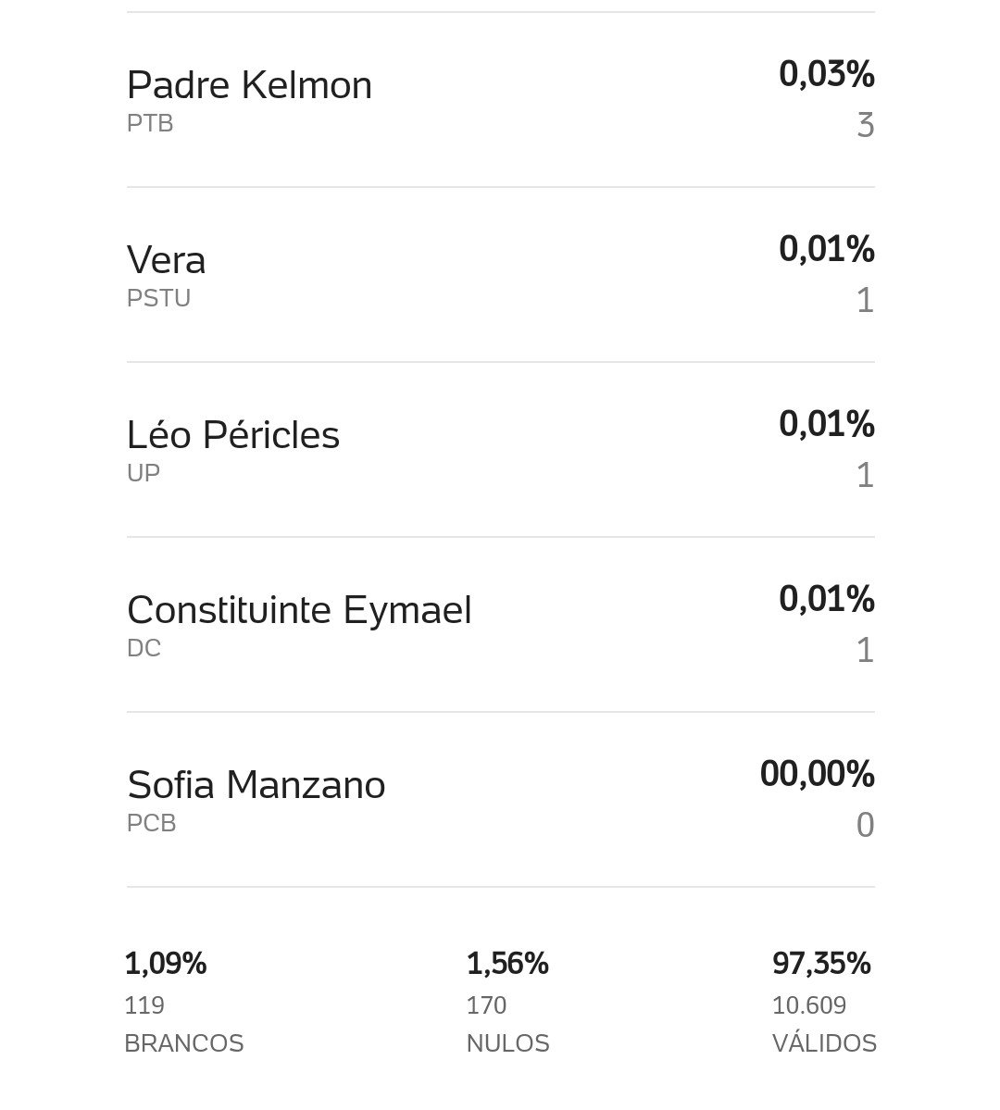Click the BRANCOS label
The height and width of the screenshot is (1110, 1000).
point(184,1043)
